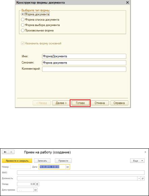This screenshot has height=196, width=149.
Task: Pick 'Форма выбора документа' radio option
Action: 23,25
